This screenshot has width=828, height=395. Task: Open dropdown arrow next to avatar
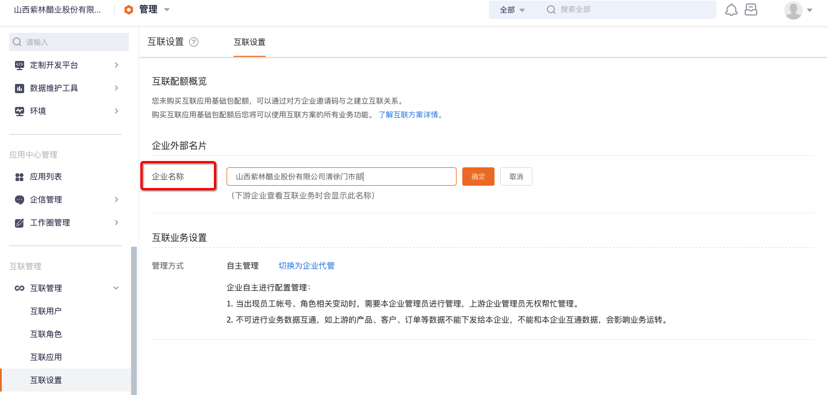pos(810,10)
